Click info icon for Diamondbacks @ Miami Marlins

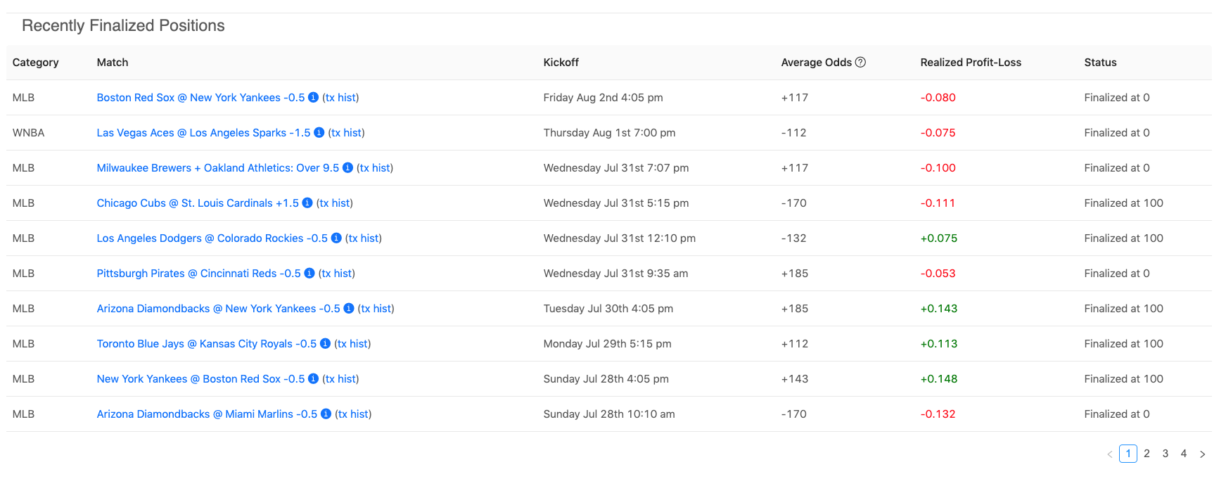pyautogui.click(x=326, y=414)
